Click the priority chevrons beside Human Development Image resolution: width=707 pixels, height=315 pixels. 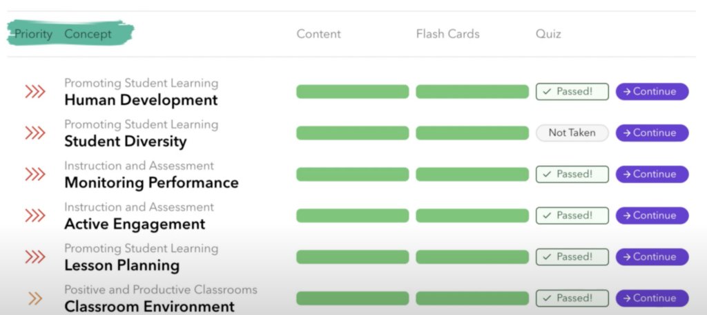(35, 92)
